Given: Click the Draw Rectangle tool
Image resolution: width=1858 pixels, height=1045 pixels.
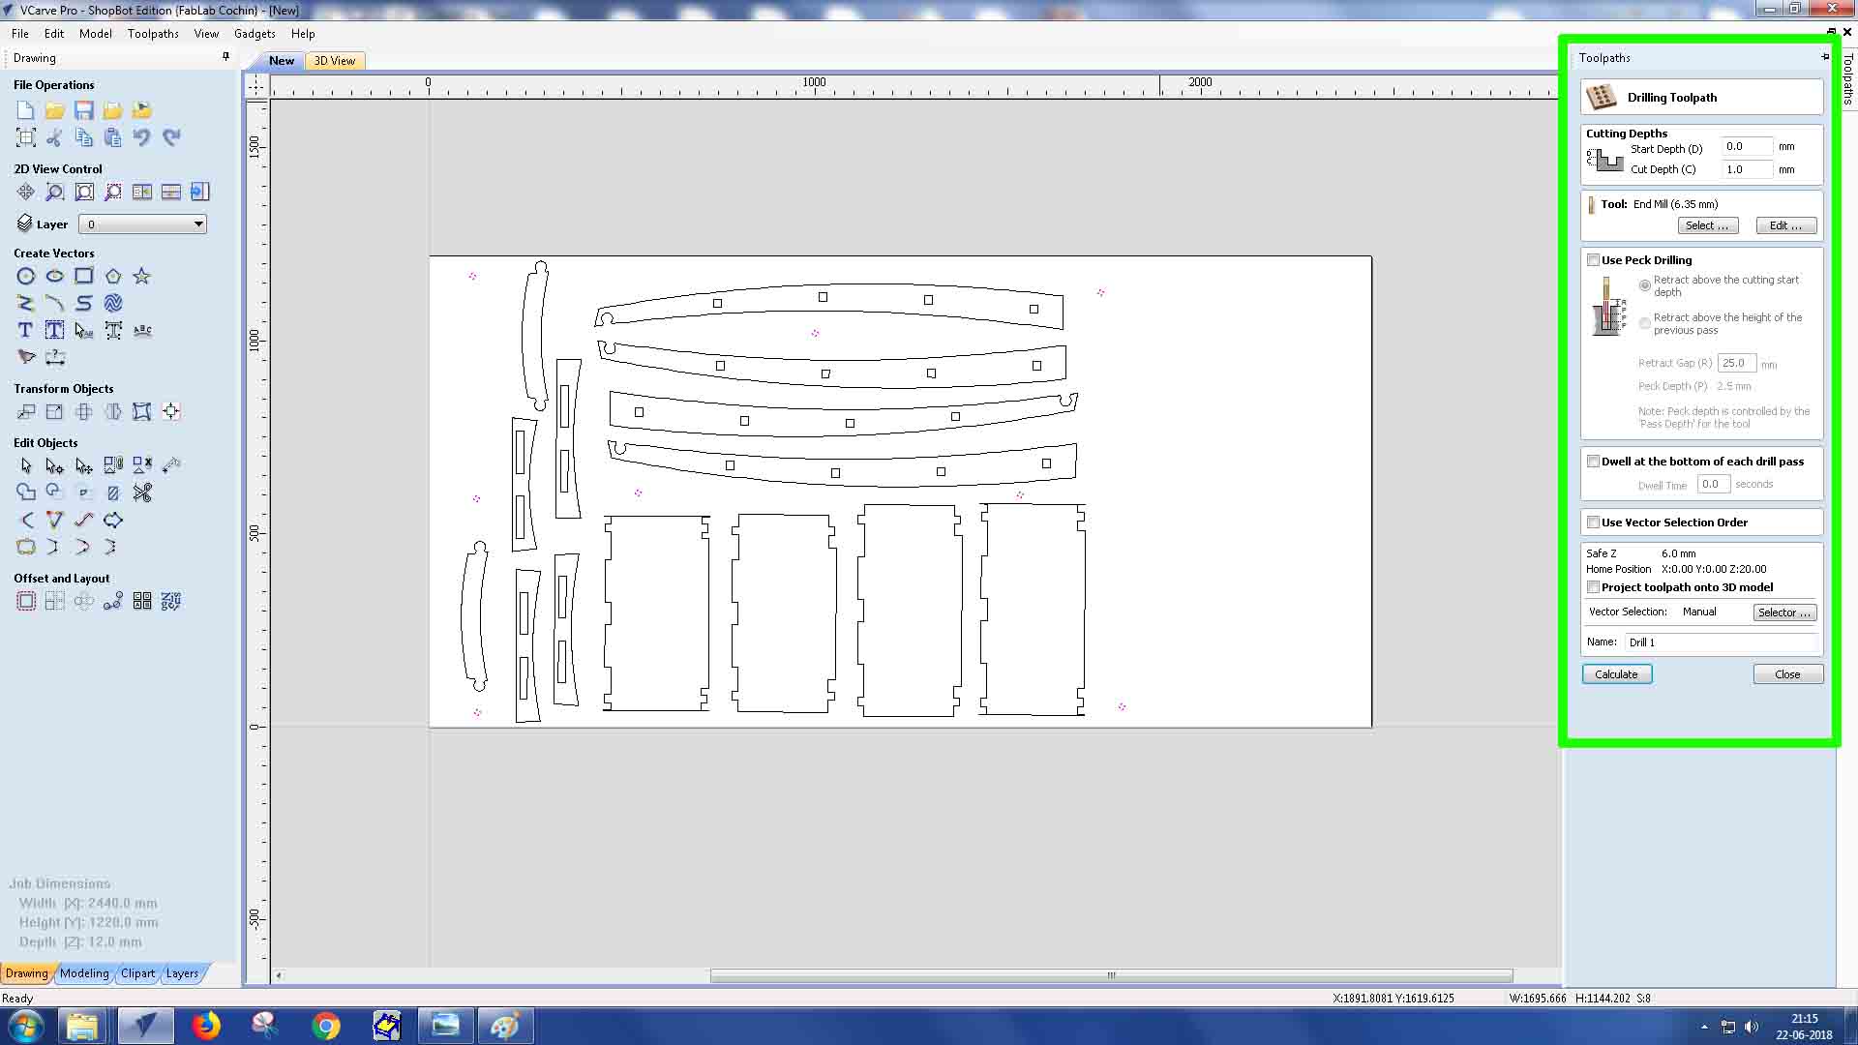Looking at the screenshot, I should [x=84, y=277].
